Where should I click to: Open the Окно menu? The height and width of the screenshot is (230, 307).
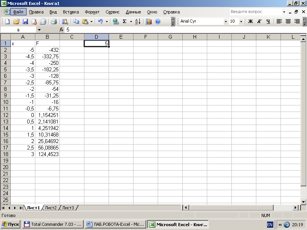click(152, 12)
